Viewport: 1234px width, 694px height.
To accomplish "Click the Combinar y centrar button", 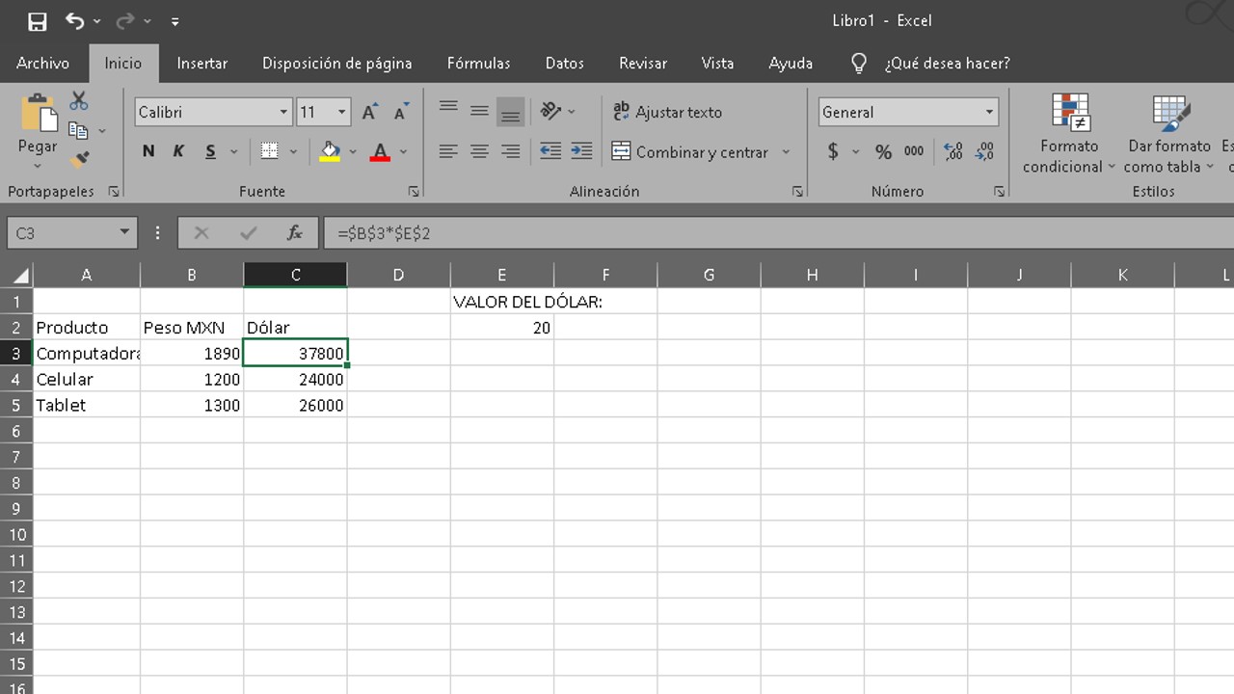I will tap(690, 152).
